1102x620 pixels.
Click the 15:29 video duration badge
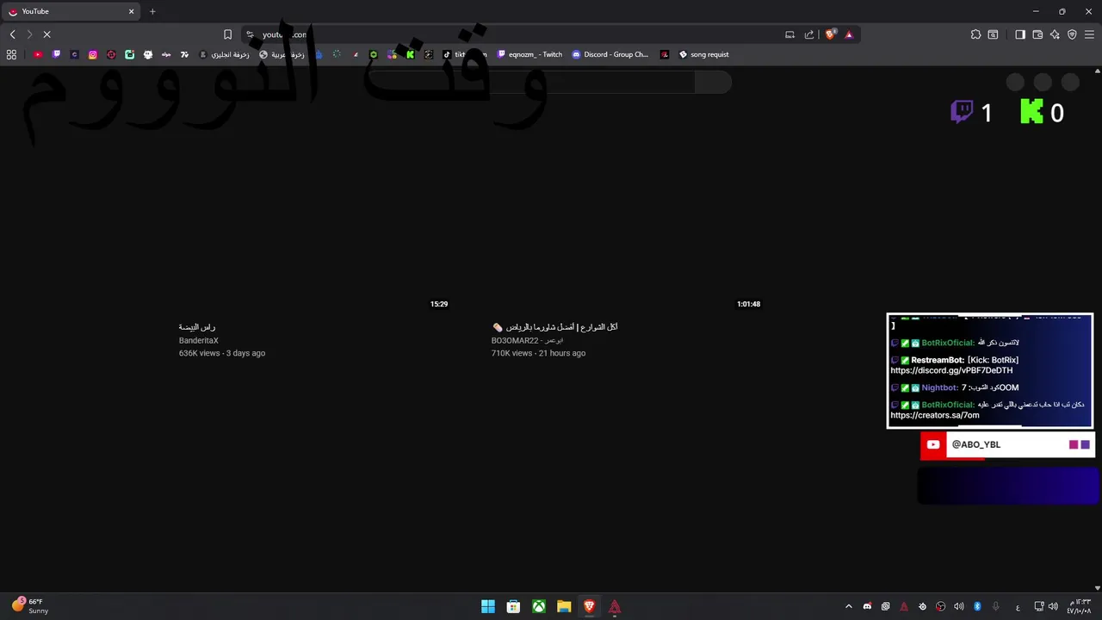pos(439,304)
